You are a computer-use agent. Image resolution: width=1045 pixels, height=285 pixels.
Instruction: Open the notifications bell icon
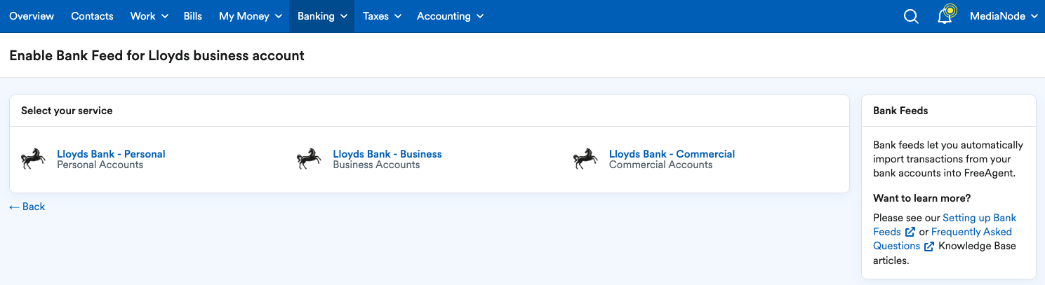click(945, 16)
